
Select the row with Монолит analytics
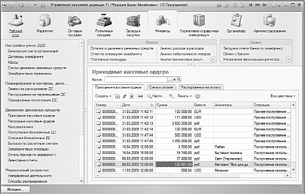[193, 170]
